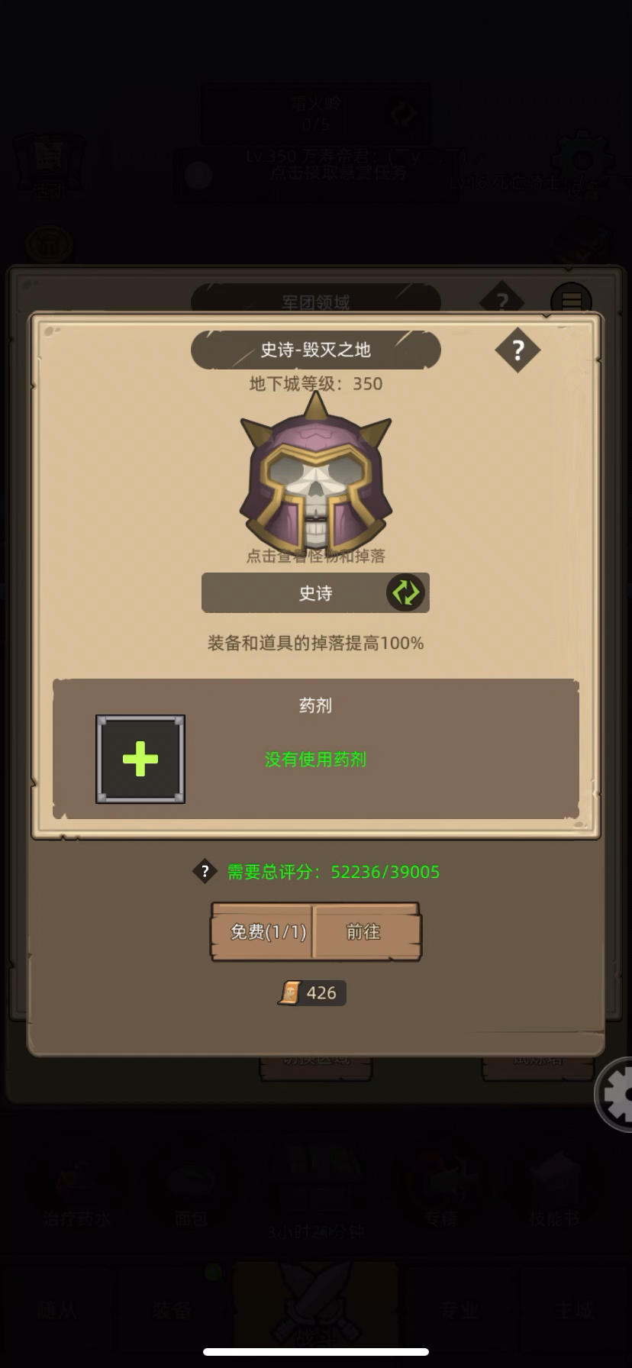The image size is (632, 1368).
Task: Open the 史诗-毁灭之地 title banner
Action: tap(315, 350)
